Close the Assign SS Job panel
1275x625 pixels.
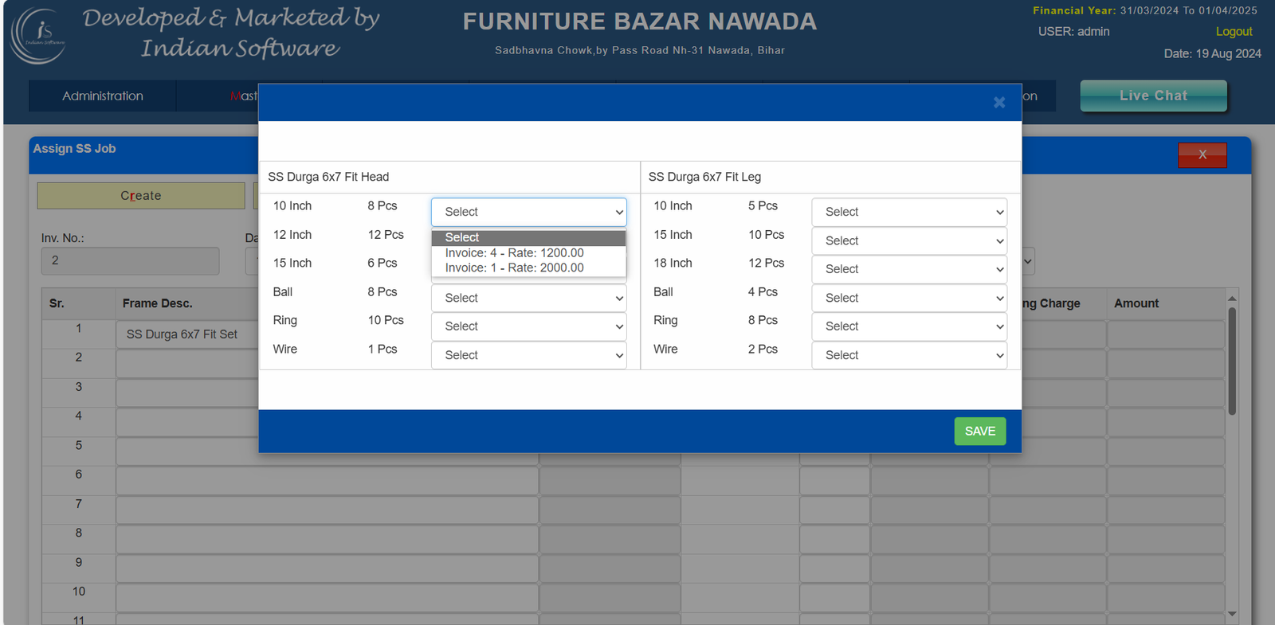1202,154
